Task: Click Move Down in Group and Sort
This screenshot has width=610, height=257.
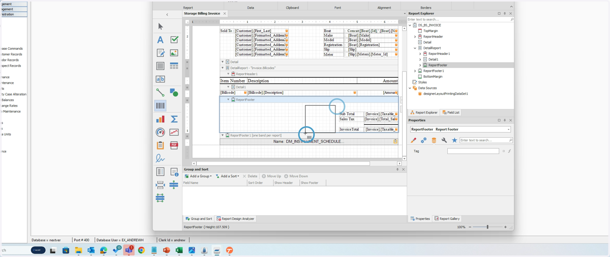Action: (x=296, y=176)
